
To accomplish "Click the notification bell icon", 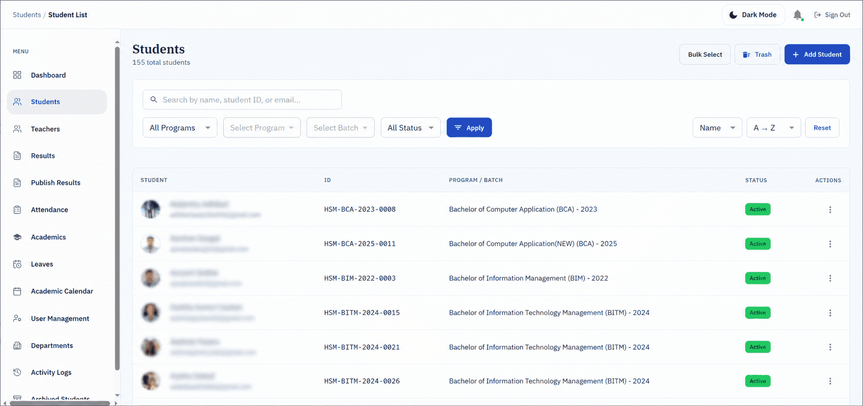I will (x=797, y=15).
